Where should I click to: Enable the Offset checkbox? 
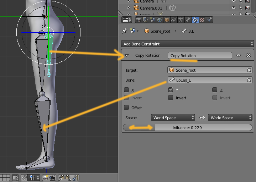pyautogui.click(x=126, y=108)
